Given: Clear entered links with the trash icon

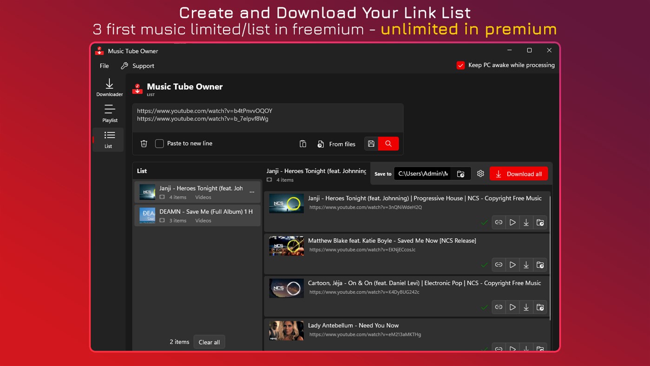Looking at the screenshot, I should [x=144, y=143].
